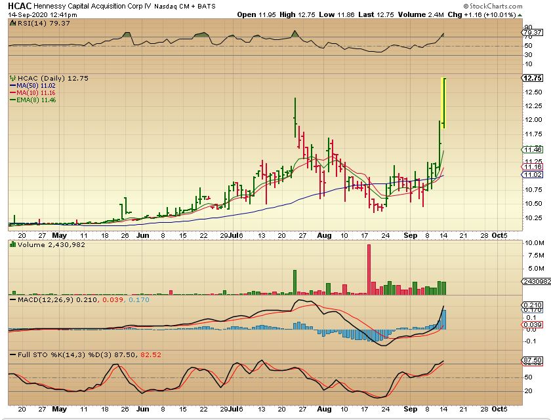Select the EMA(8) 11.46 legend entry
The height and width of the screenshot is (420, 551).
(x=36, y=100)
